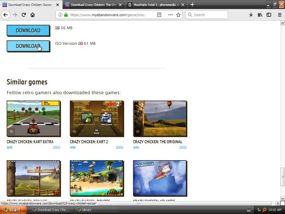Open the Firefox hamburger menu
Viewport: 285px width, 214px height.
click(x=279, y=15)
